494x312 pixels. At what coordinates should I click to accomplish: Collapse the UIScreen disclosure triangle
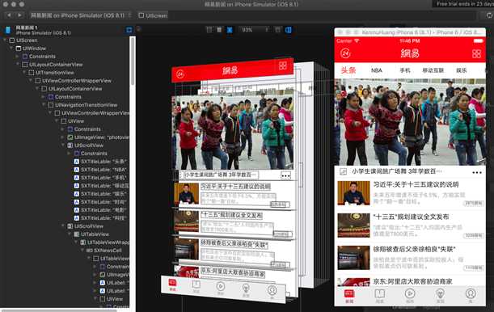5,40
